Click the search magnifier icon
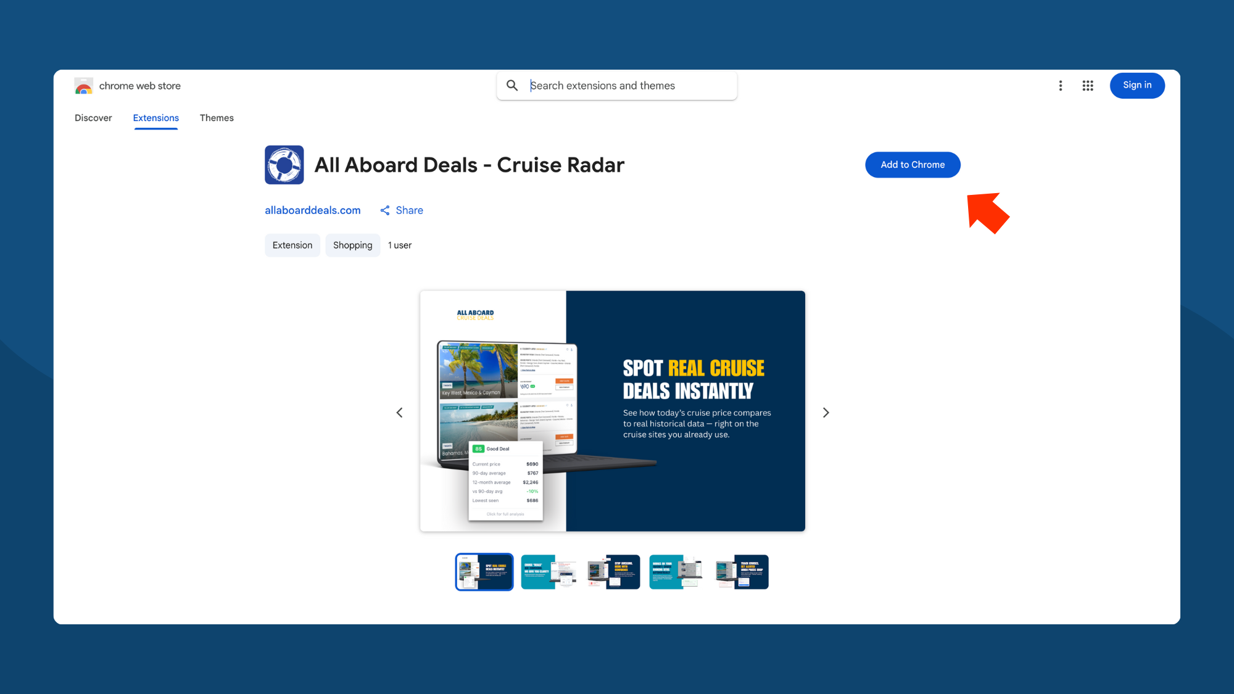The width and height of the screenshot is (1234, 694). pyautogui.click(x=512, y=86)
